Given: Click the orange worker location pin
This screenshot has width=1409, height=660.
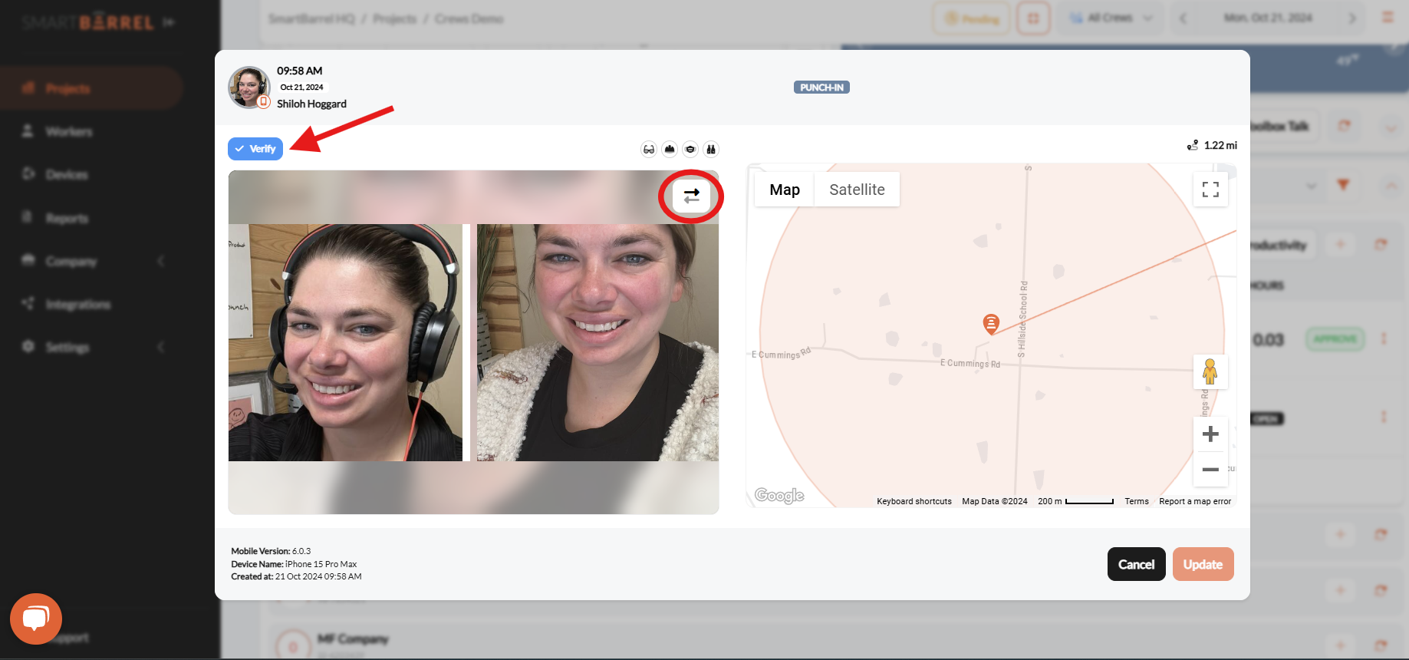Looking at the screenshot, I should coord(991,323).
